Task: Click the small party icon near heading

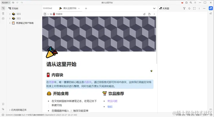Action: (151, 71)
